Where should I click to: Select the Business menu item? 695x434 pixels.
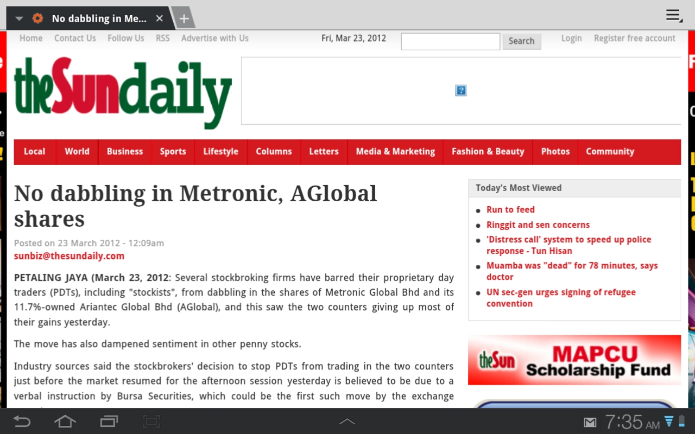(125, 152)
